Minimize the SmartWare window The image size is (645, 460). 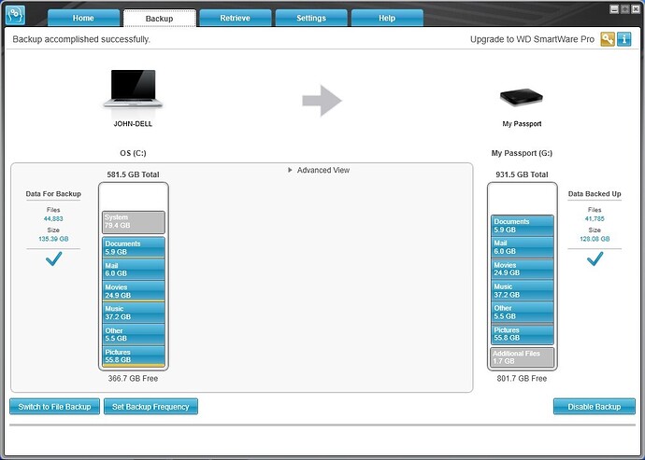tap(614, 9)
